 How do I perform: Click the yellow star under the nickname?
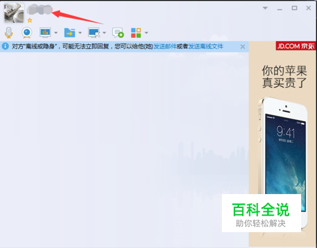tap(30, 20)
